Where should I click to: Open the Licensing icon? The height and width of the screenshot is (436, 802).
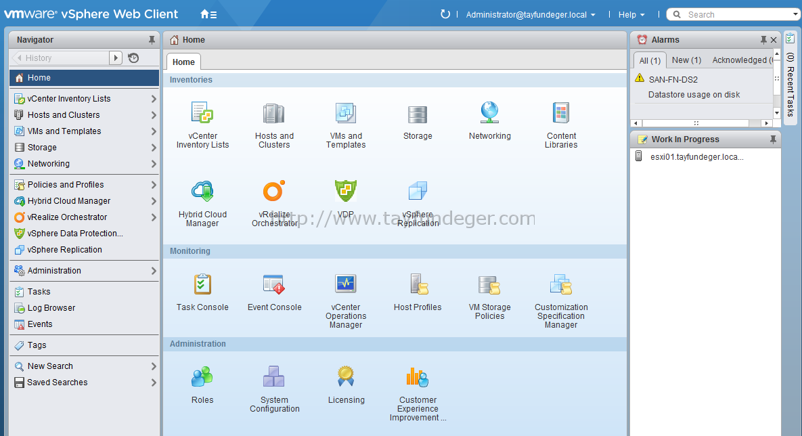[x=346, y=376]
